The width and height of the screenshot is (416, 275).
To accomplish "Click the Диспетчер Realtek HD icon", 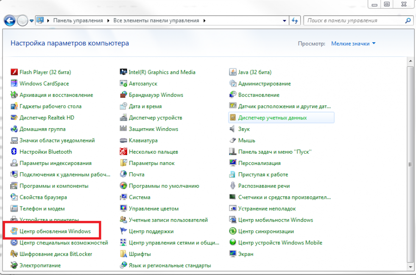I will coord(14,118).
